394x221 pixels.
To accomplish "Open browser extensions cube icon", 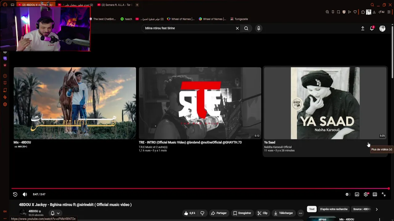I will tap(363, 12).
